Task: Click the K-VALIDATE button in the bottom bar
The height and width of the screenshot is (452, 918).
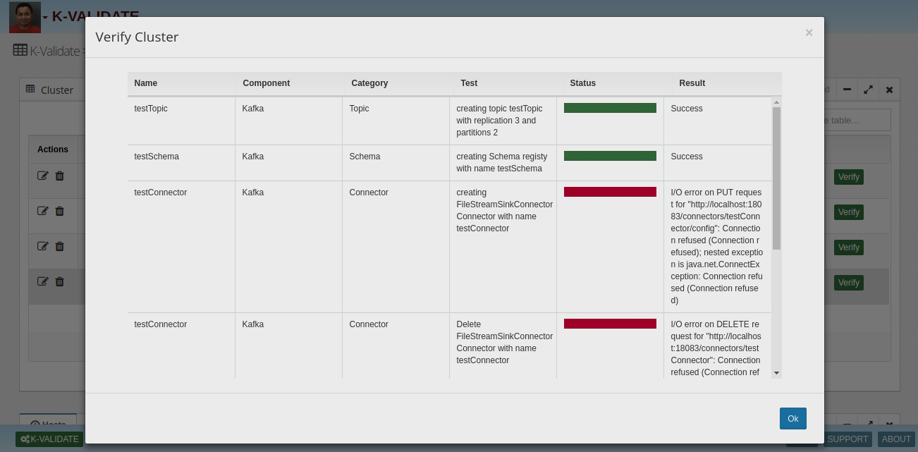Action: pyautogui.click(x=49, y=439)
